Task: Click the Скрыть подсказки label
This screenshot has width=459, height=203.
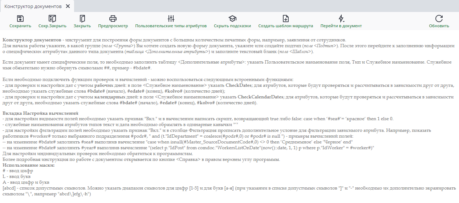Action: pos(232,26)
